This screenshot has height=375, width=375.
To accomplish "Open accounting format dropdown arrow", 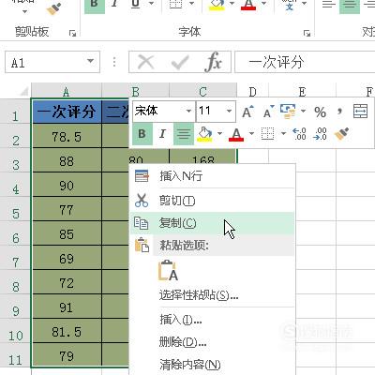I will tap(303, 112).
